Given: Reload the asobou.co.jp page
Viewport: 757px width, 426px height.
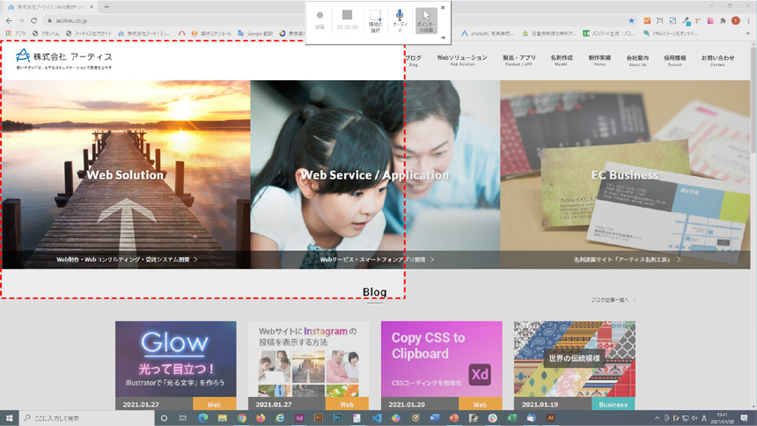Looking at the screenshot, I should (33, 21).
